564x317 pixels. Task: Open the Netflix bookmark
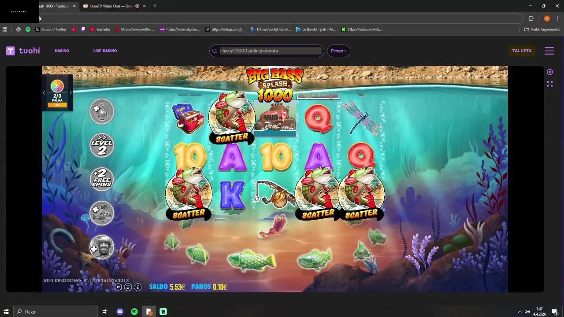coord(134,29)
